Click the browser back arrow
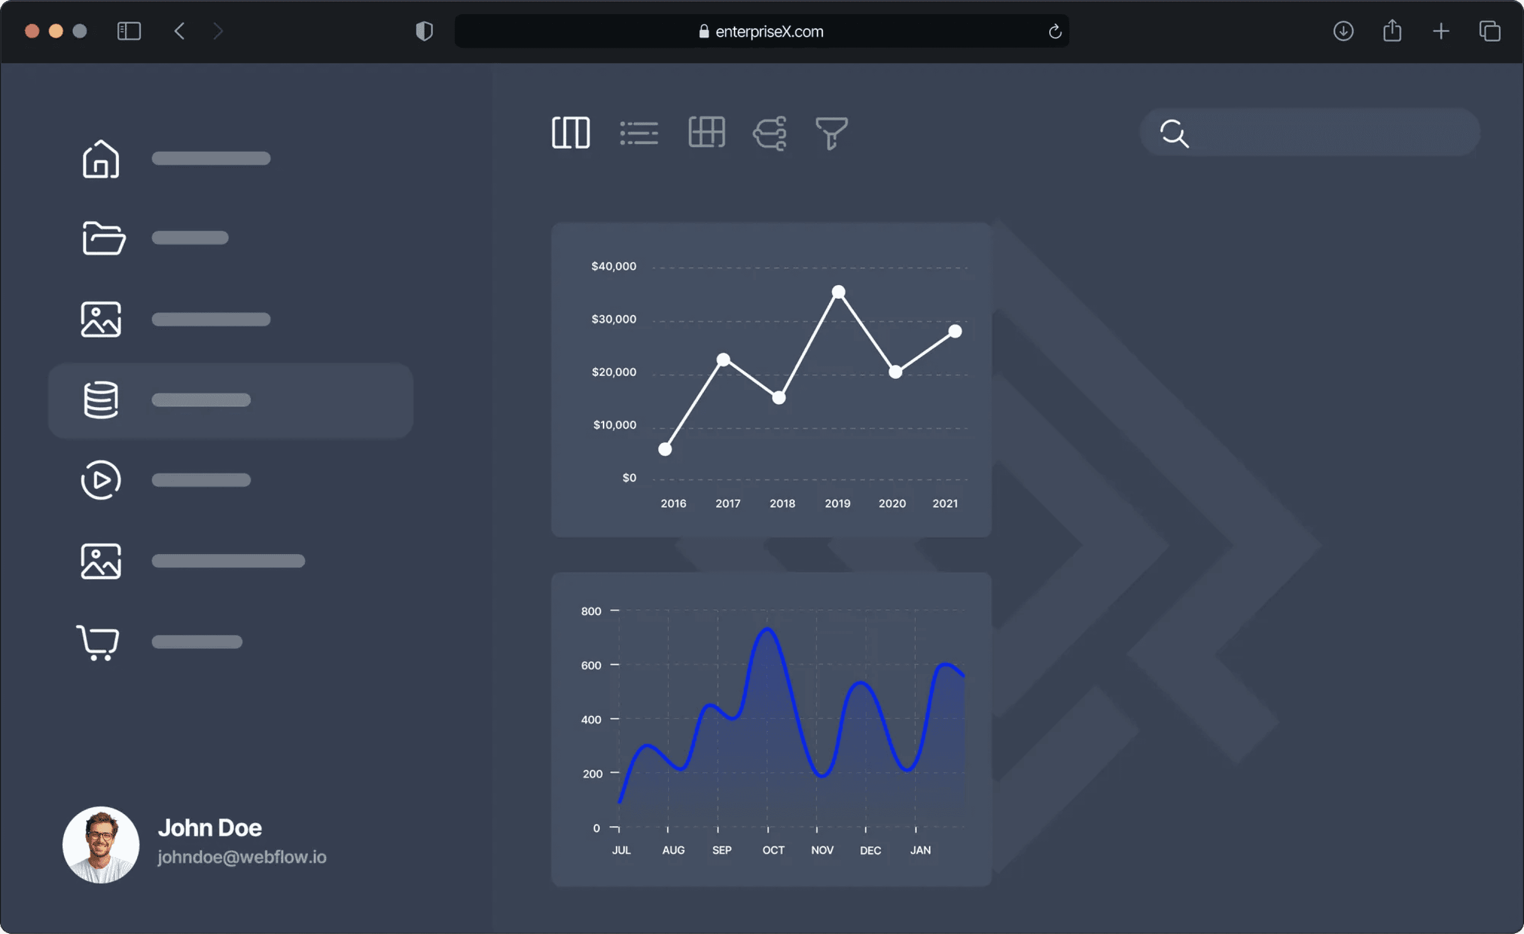This screenshot has height=934, width=1524. [x=179, y=31]
